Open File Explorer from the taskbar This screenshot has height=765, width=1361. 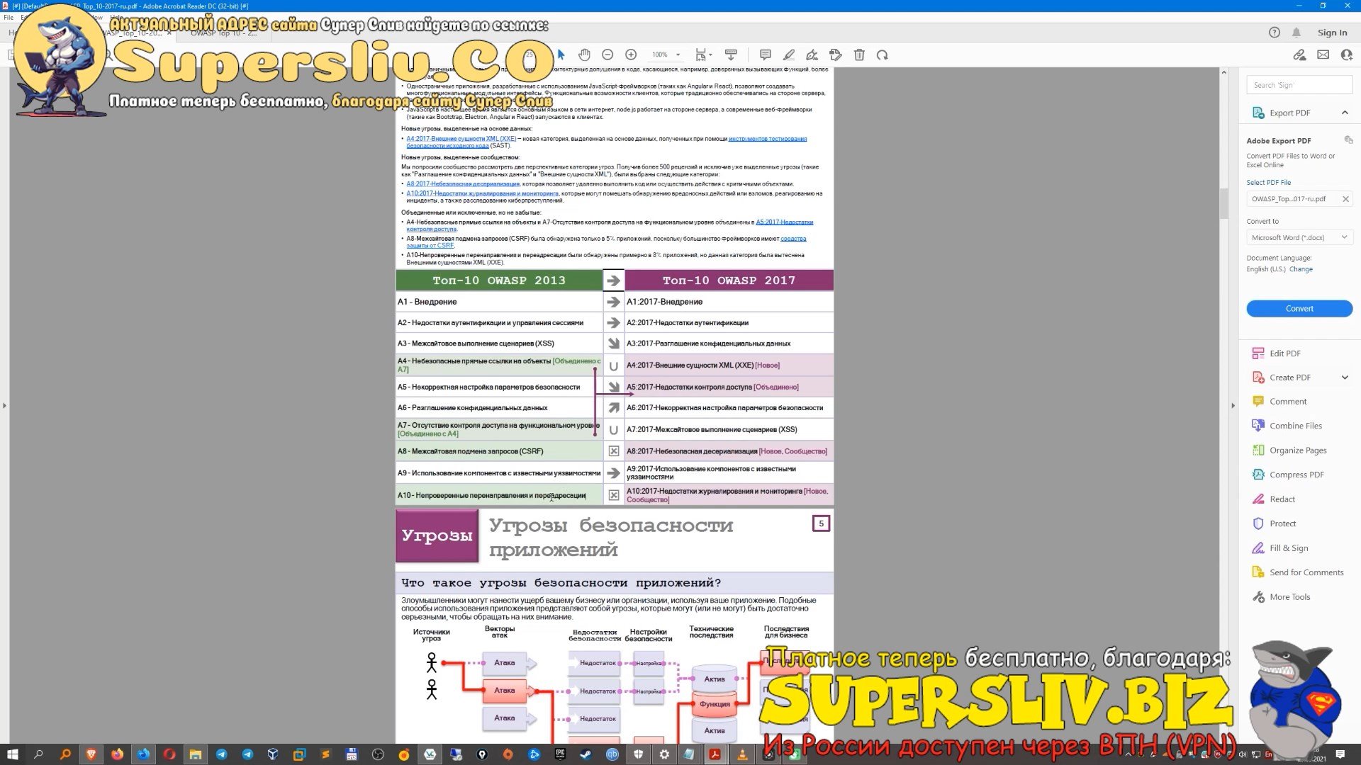click(196, 754)
